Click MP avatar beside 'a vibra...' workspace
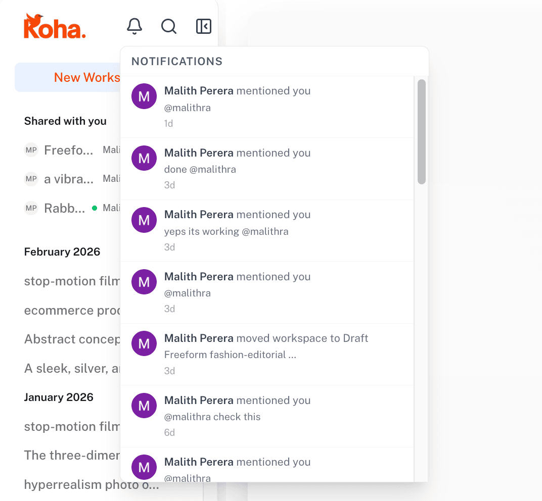This screenshot has width=542, height=501. pos(31,179)
